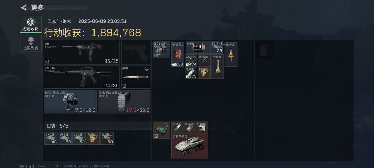The image size is (374, 168).
Task: Click the 处理器 processor item
Action: coord(202,128)
